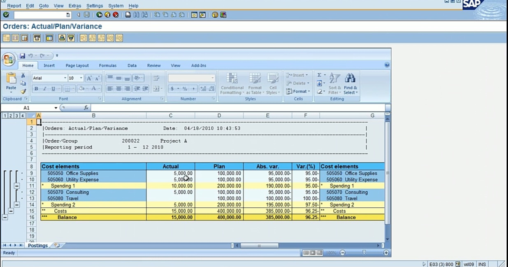The width and height of the screenshot is (508, 267).
Task: Click the formula bar input area
Action: pyautogui.click(x=237, y=108)
